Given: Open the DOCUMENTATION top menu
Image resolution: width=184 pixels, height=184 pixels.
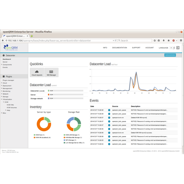Looking at the screenshot, I should click(120, 47).
